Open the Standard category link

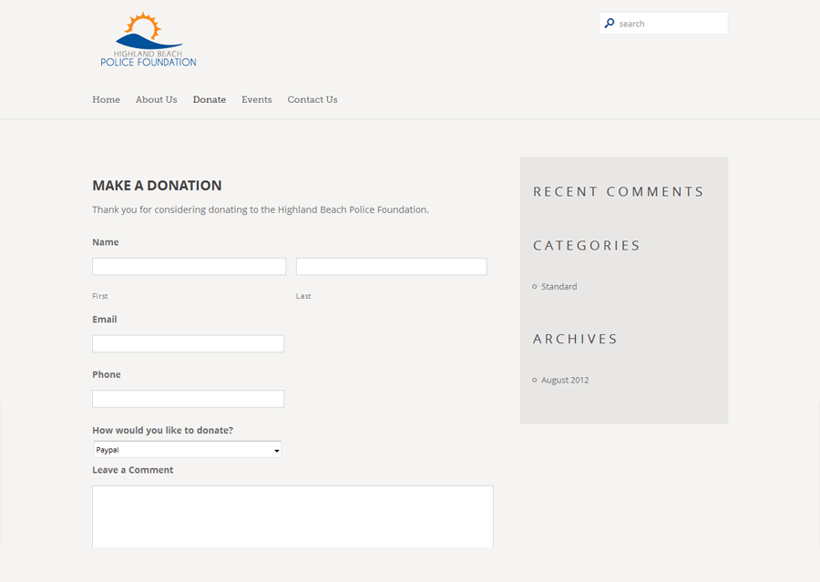[x=559, y=287]
